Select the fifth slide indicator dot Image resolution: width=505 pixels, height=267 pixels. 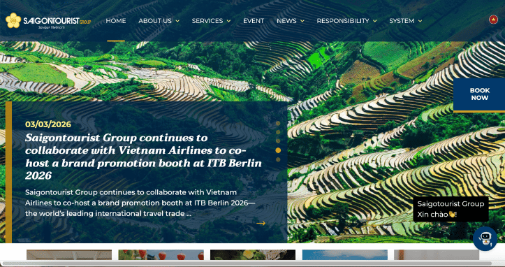pos(278,159)
